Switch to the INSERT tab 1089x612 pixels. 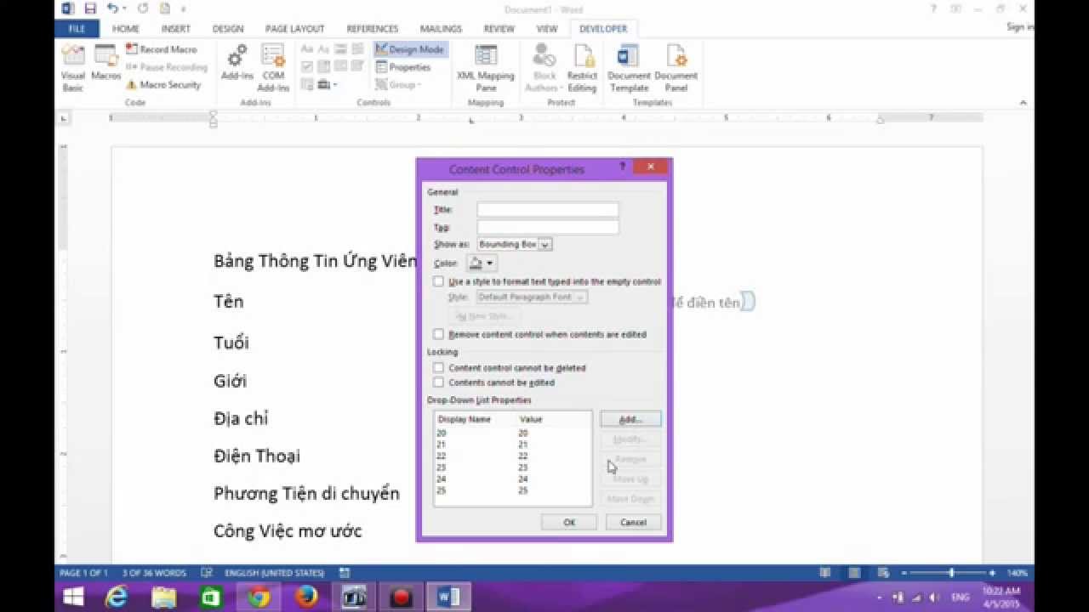(x=176, y=29)
